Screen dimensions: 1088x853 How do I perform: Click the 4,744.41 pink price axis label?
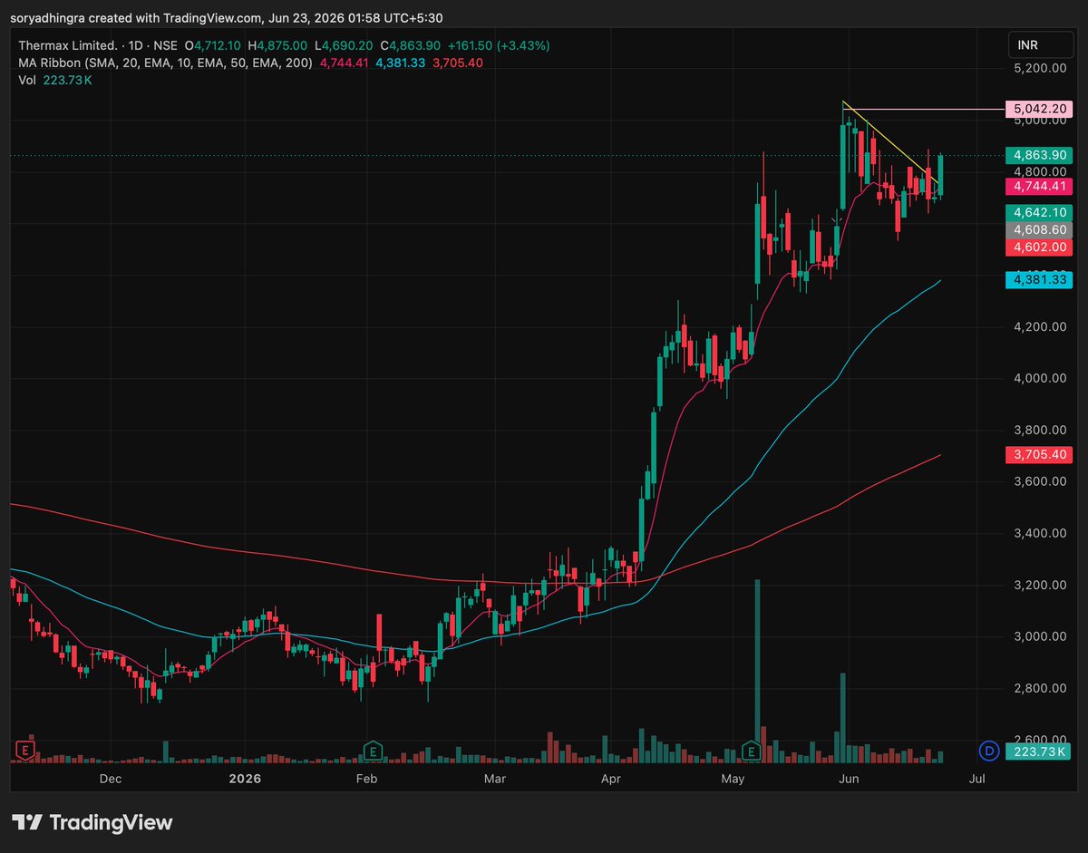coord(1039,186)
